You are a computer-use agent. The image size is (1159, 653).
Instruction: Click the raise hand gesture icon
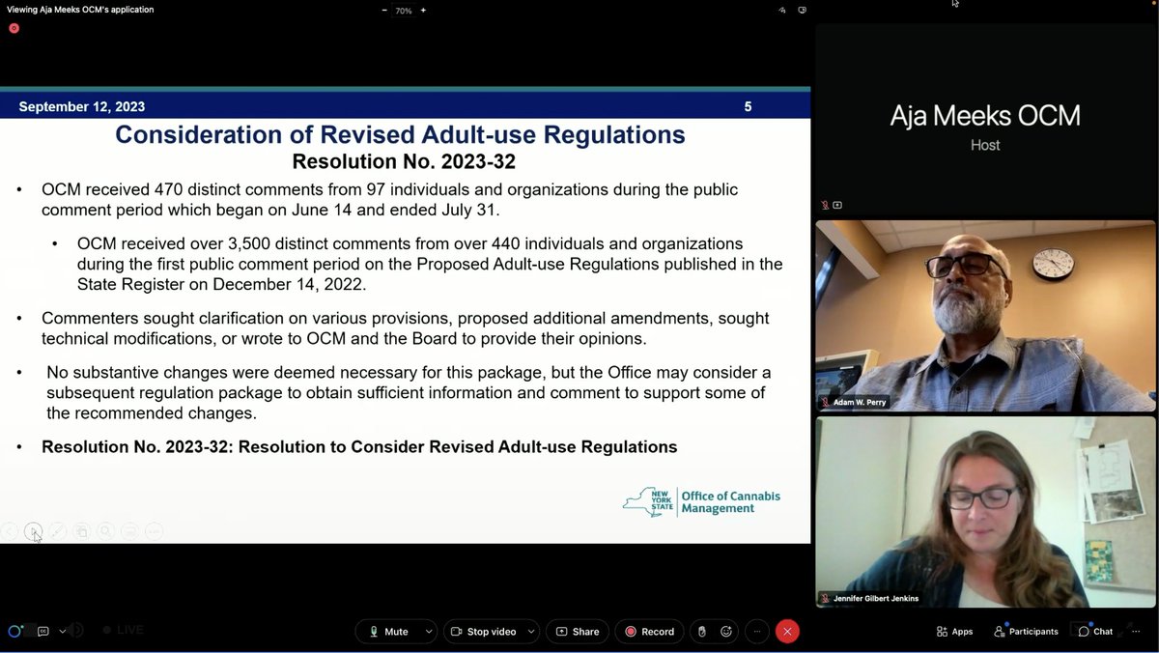(x=702, y=632)
